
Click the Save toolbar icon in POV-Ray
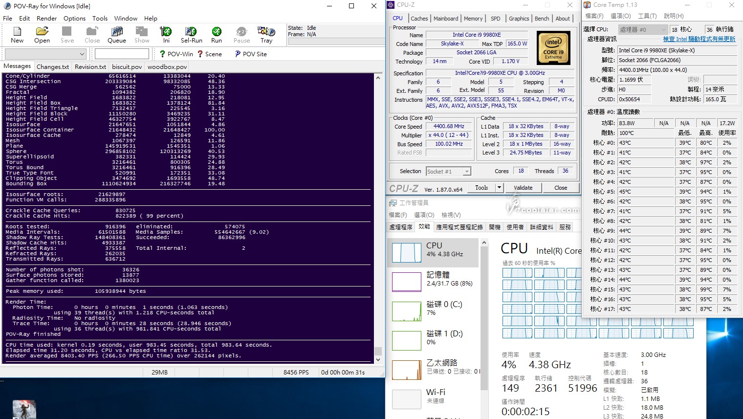pos(67,35)
